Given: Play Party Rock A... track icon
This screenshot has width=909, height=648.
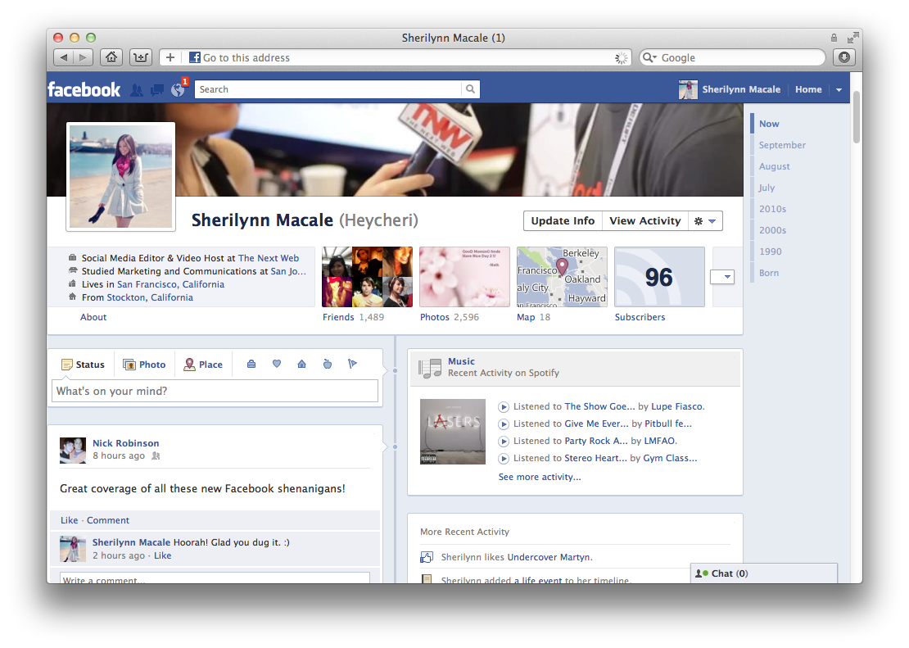Looking at the screenshot, I should coord(503,442).
